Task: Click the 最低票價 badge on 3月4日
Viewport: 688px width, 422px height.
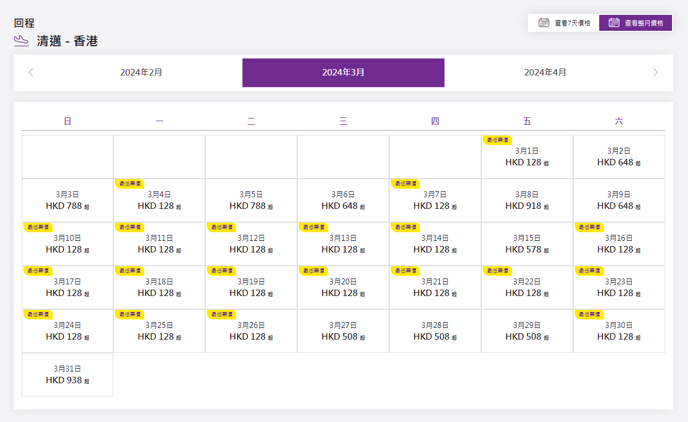Action: [x=129, y=183]
